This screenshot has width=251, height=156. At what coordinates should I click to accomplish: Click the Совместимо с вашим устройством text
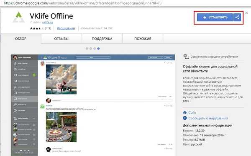[x=214, y=57]
